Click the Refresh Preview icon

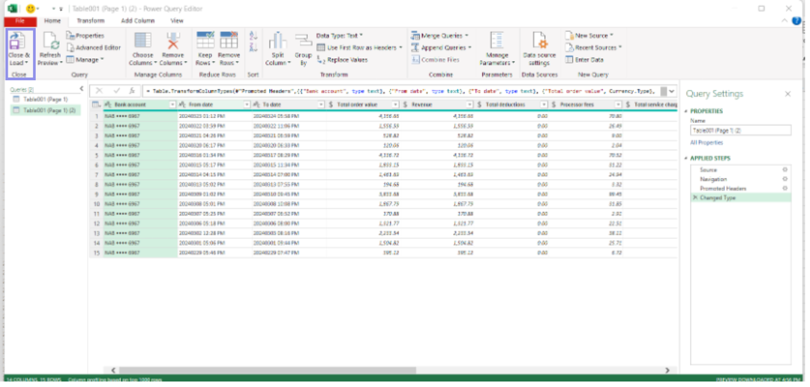(50, 40)
